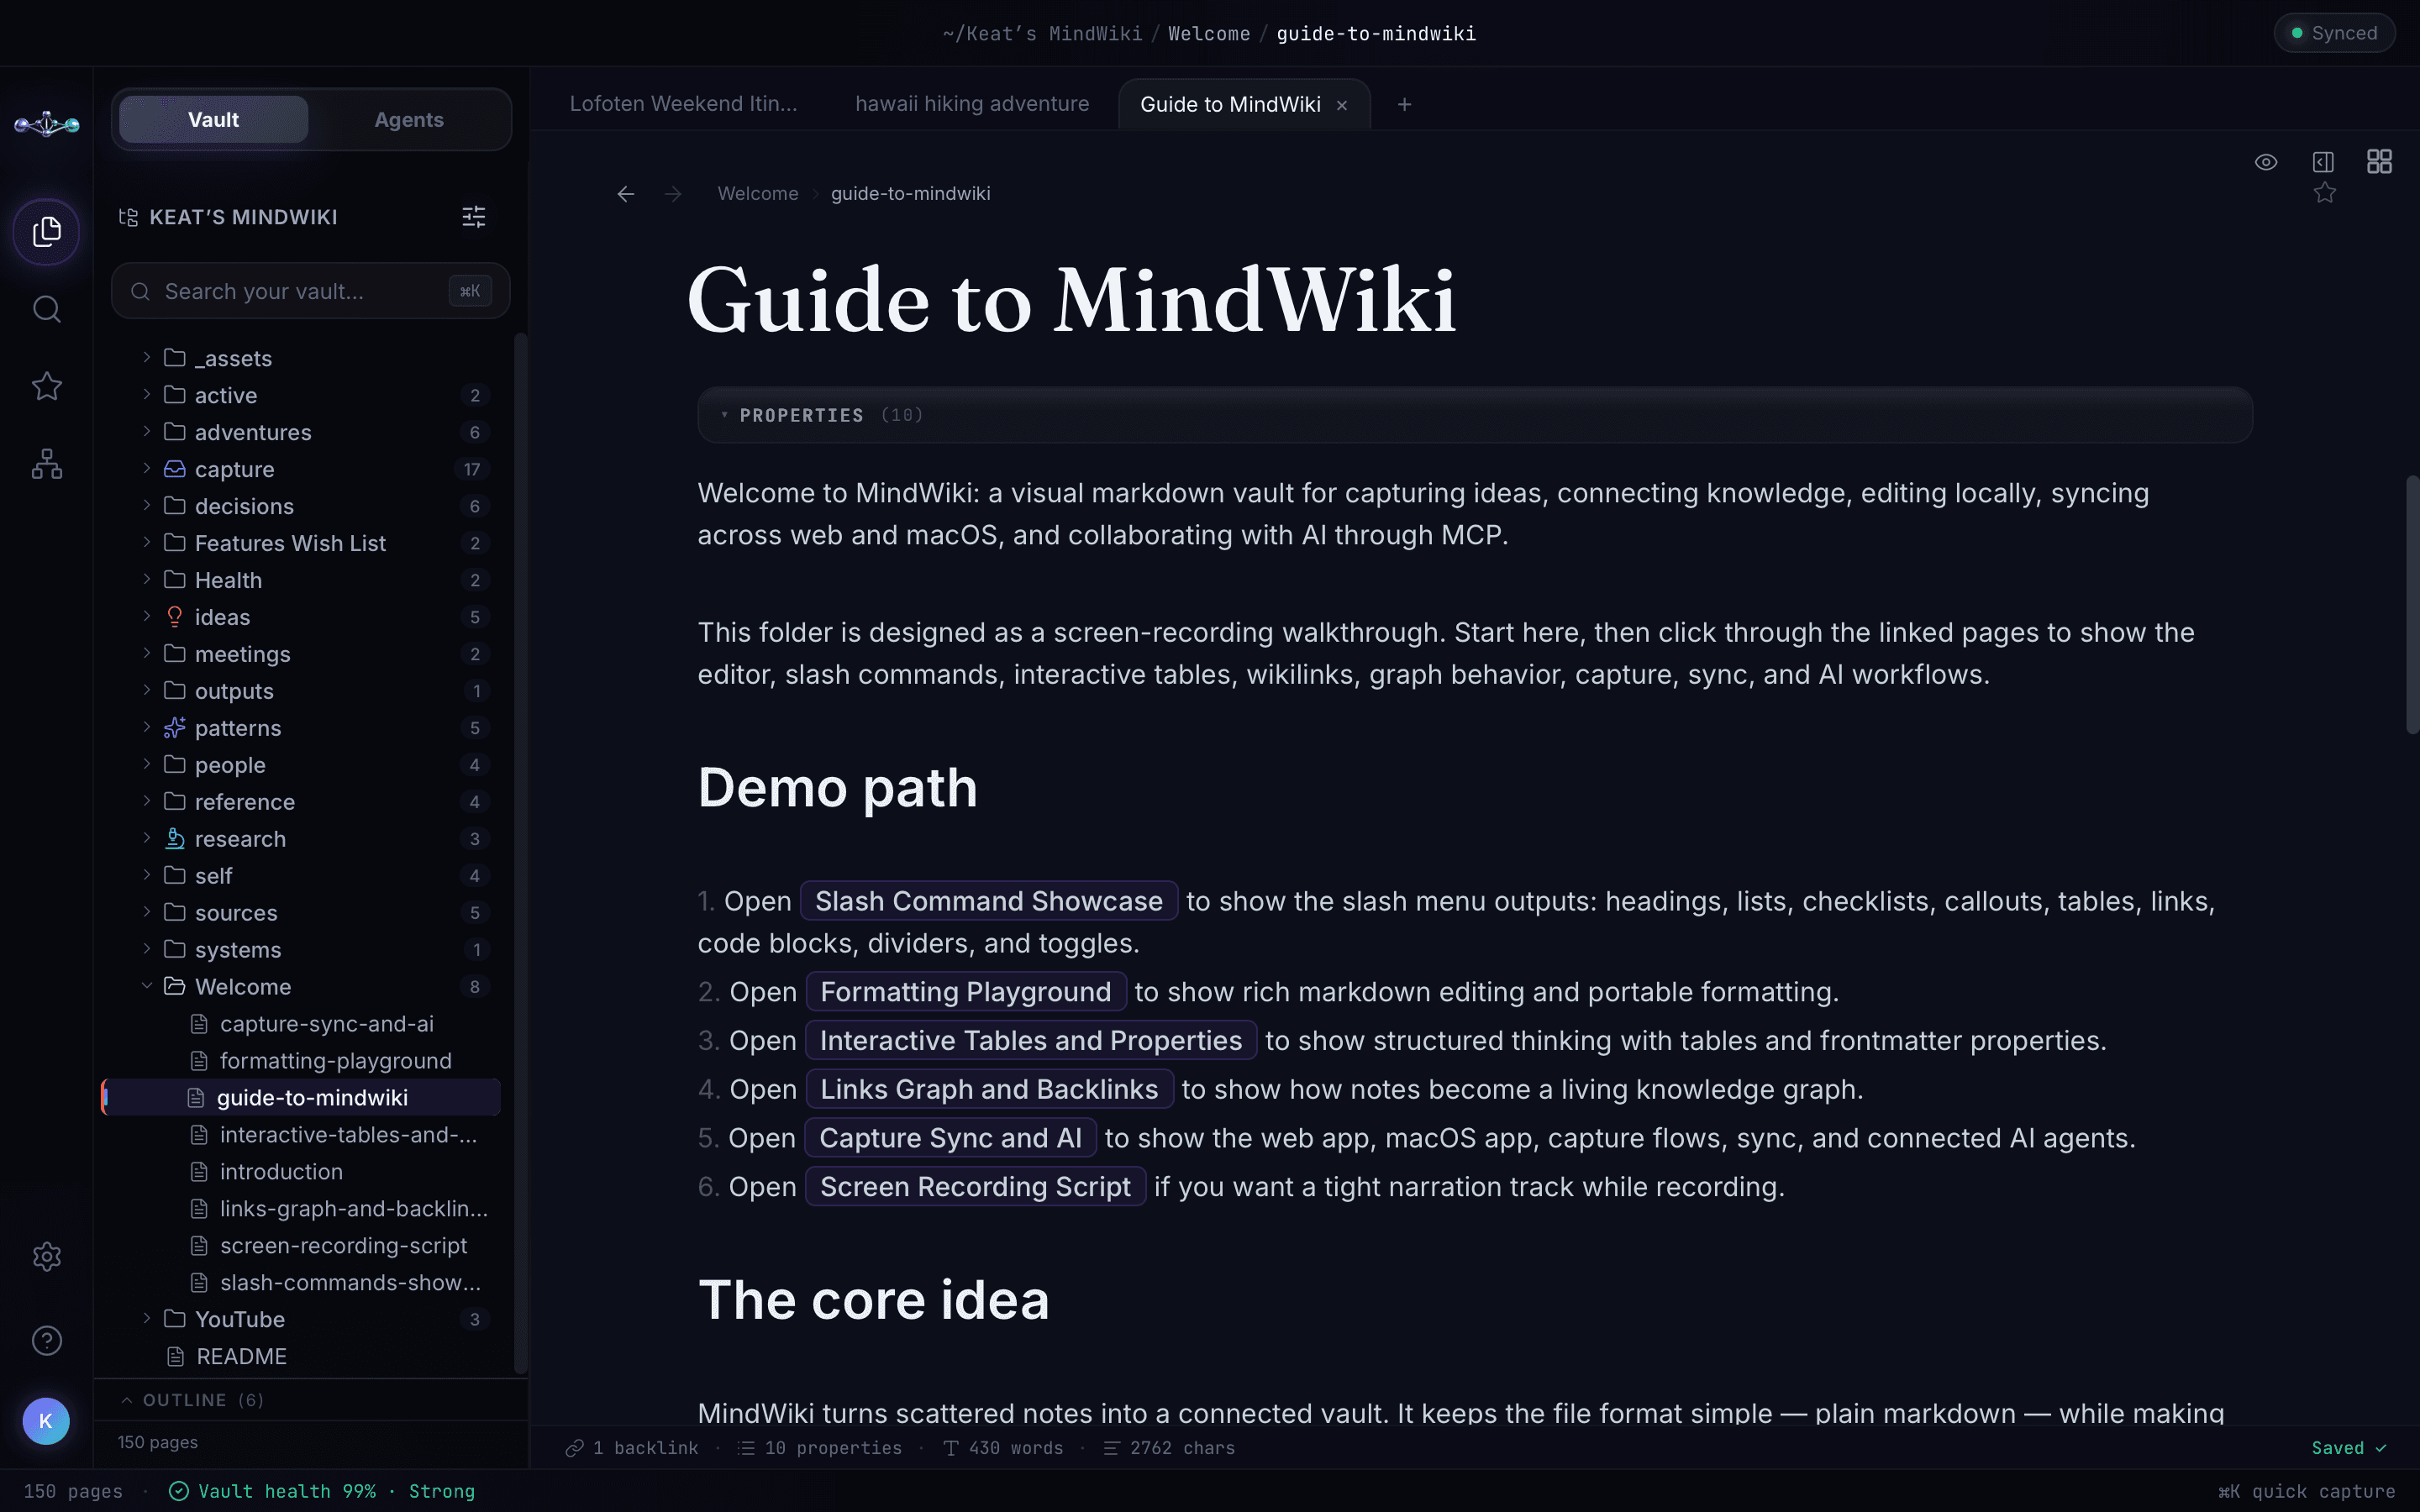Switch to Lofoten Weekend Itin... tab
Screen dimensions: 2420x1512
click(683, 104)
